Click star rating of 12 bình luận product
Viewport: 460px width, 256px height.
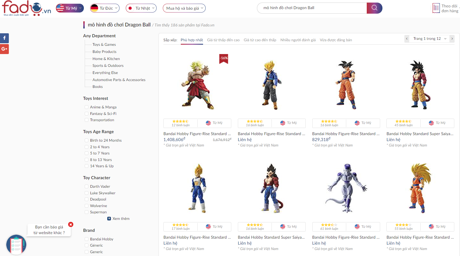tap(180, 121)
